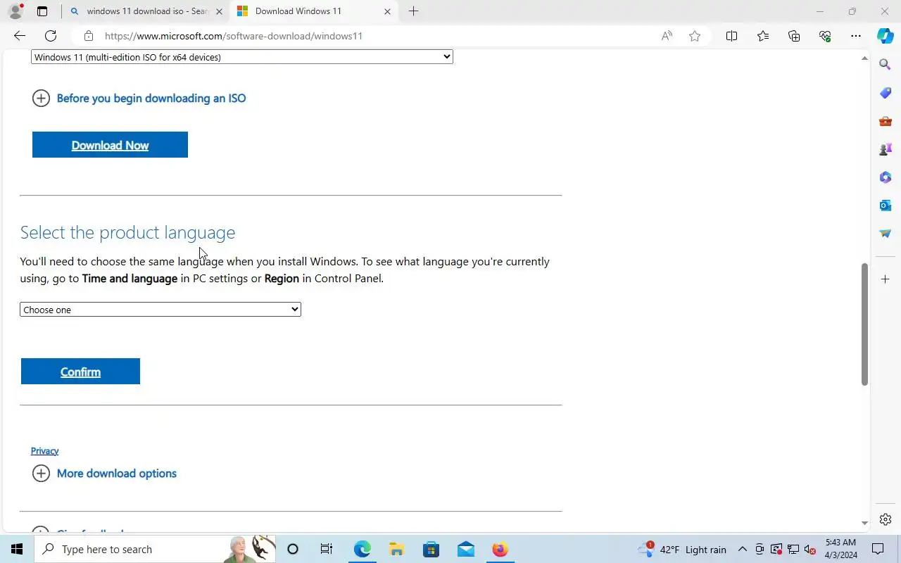Open Cortana circle icon on taskbar

(x=293, y=549)
